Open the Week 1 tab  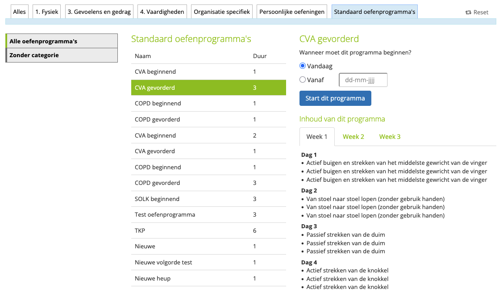click(x=317, y=137)
